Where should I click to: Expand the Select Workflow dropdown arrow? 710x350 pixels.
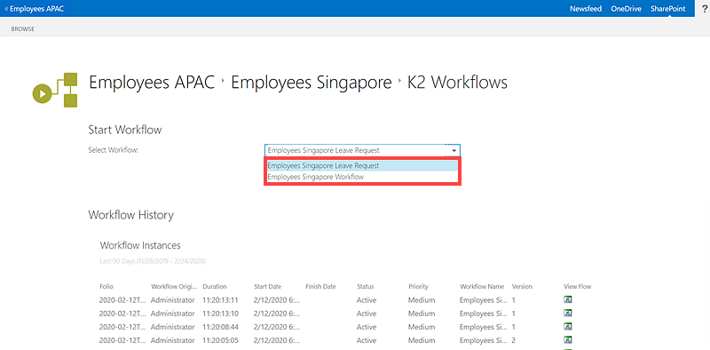tap(454, 150)
